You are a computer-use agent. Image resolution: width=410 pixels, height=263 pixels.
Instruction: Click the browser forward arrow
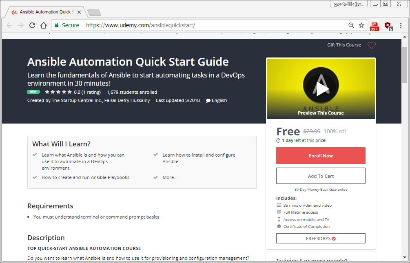[x=21, y=25]
